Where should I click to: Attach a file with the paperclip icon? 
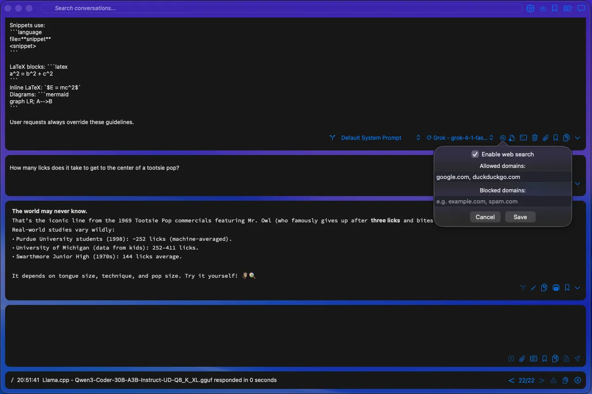click(x=545, y=137)
